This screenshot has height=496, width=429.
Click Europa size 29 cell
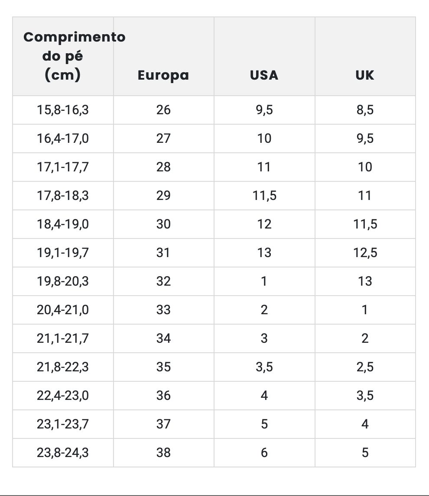(163, 196)
